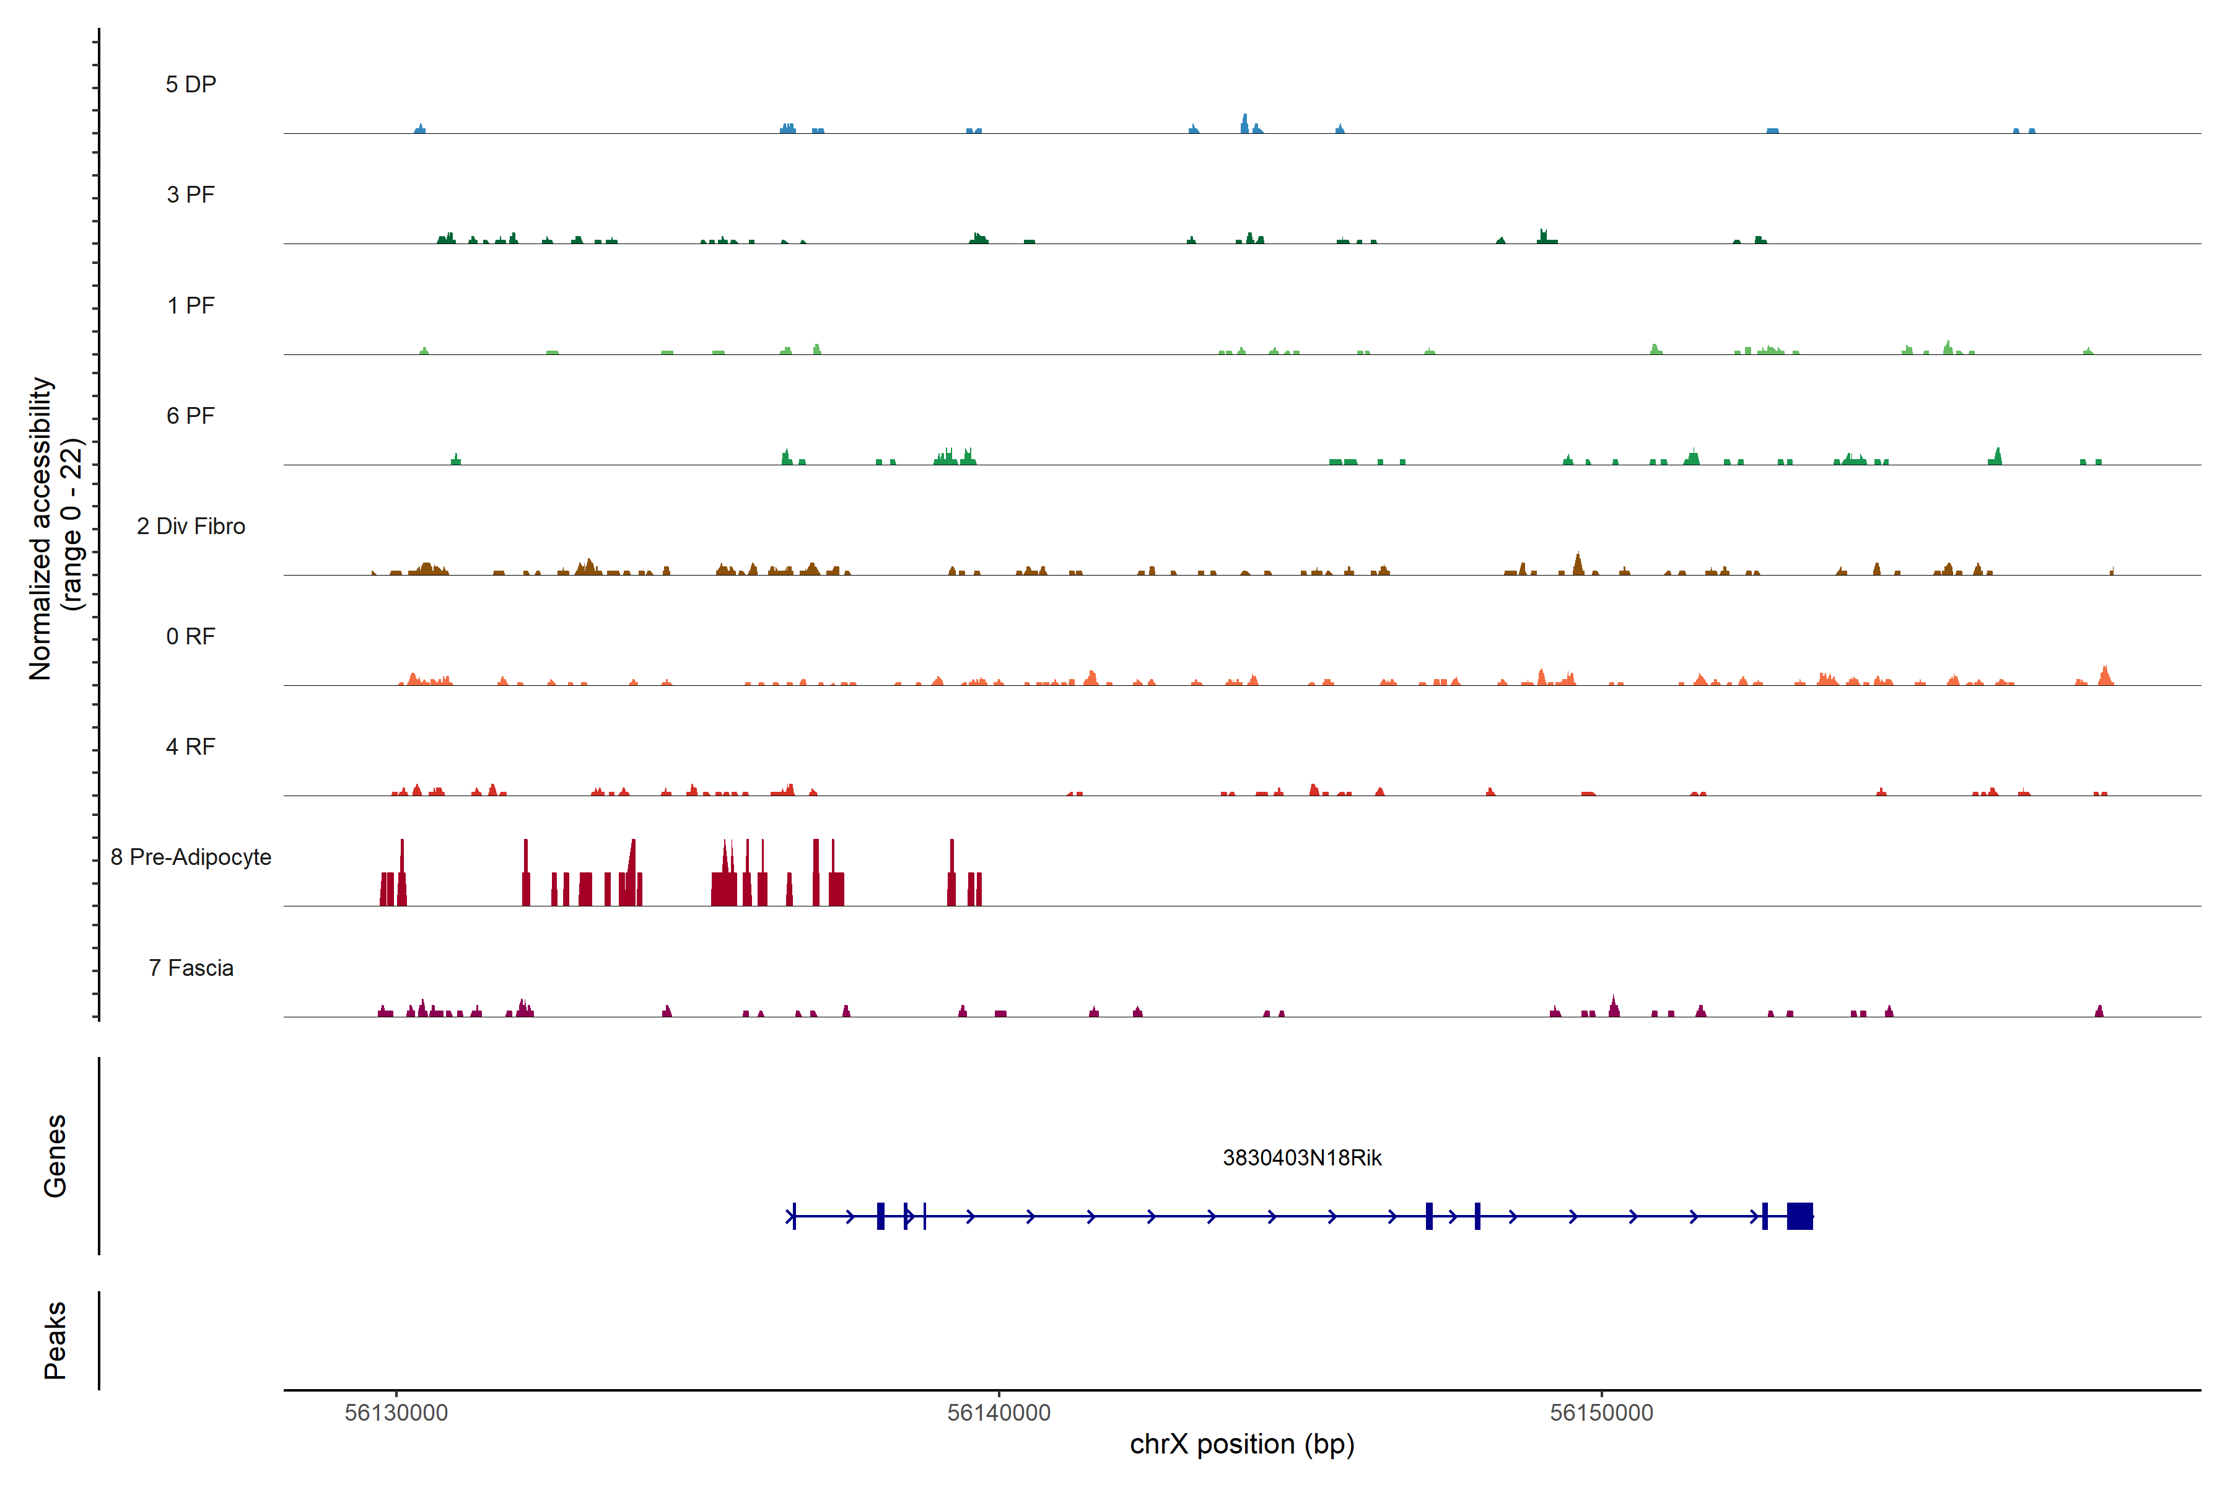Click the 4 RF track label
This screenshot has width=2230, height=1487.
[x=191, y=747]
